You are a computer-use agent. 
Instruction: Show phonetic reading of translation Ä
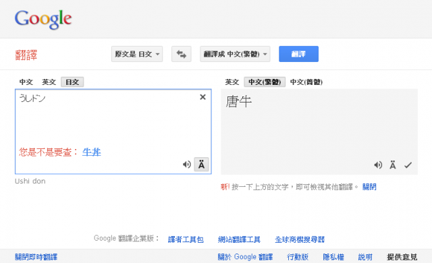coord(393,165)
